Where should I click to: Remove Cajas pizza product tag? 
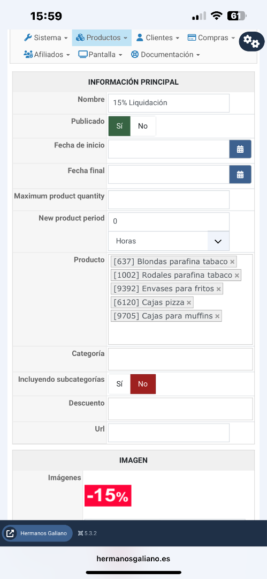tap(189, 303)
